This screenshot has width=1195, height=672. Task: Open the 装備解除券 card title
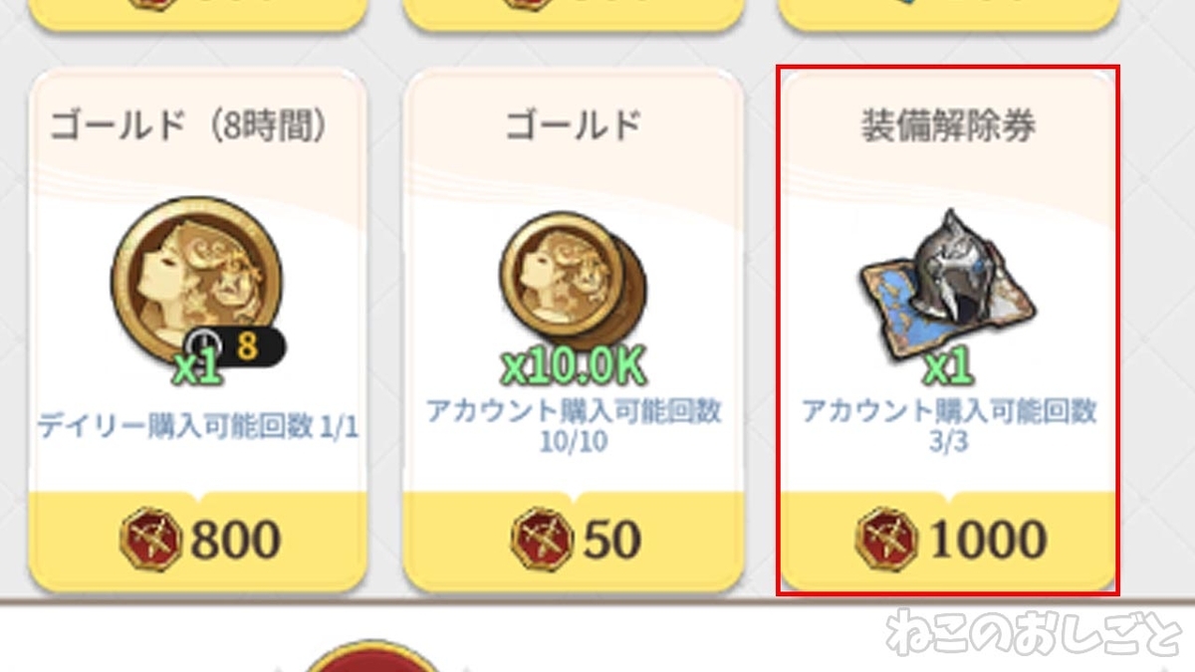tap(948, 126)
